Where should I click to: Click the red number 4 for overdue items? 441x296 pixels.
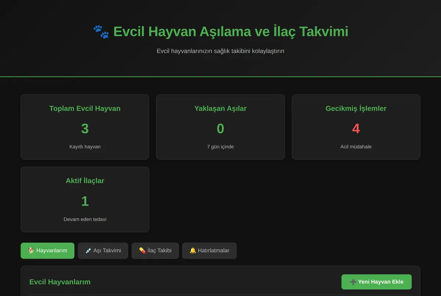coord(356,129)
